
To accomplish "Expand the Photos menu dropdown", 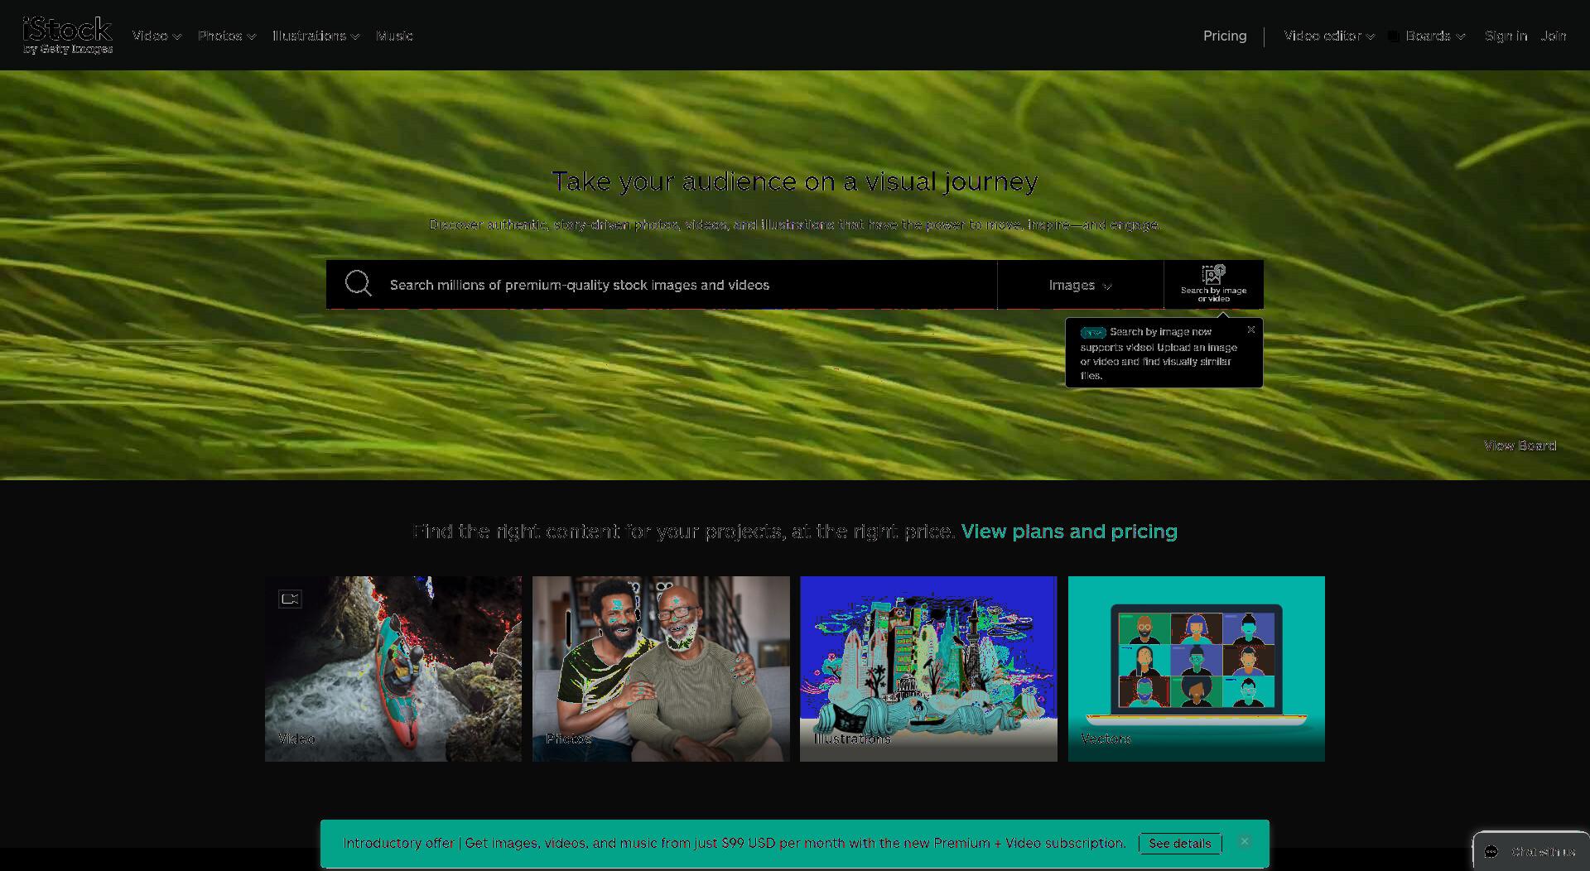I will point(227,36).
